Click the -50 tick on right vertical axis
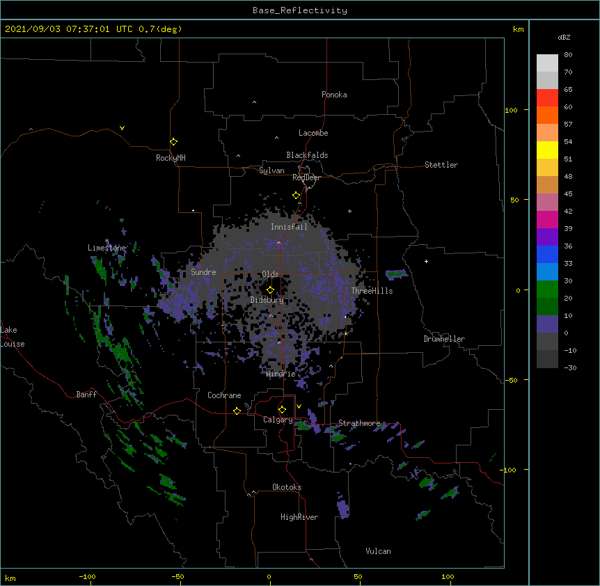The width and height of the screenshot is (600, 586). (x=511, y=380)
